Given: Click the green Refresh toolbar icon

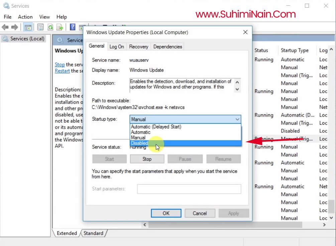Looking at the screenshot, I should tap(50, 27).
